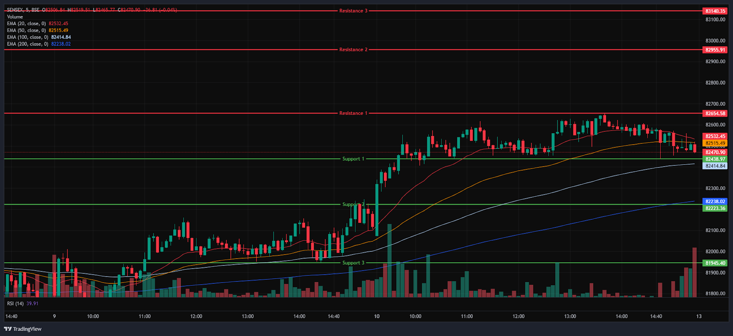733x336 pixels.
Task: Click the green 81945.40 price tag
Action: [x=715, y=263]
